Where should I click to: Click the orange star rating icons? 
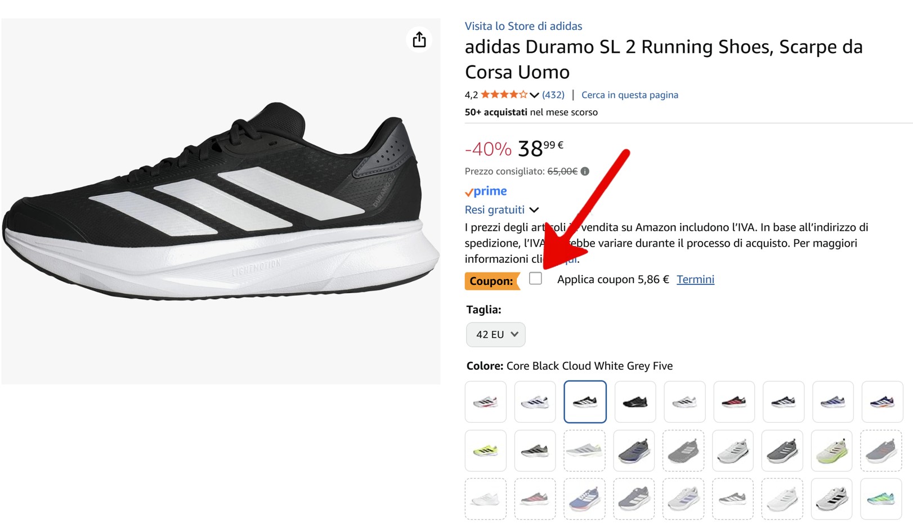(x=504, y=95)
